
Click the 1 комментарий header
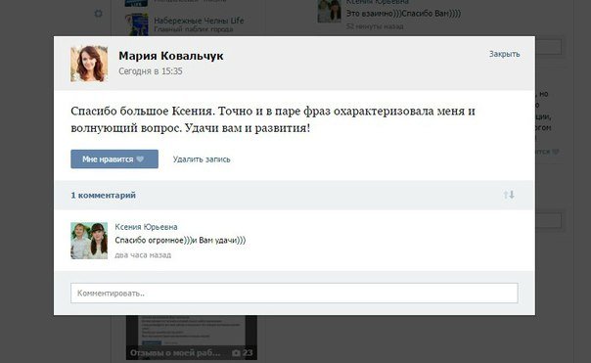[x=104, y=196]
